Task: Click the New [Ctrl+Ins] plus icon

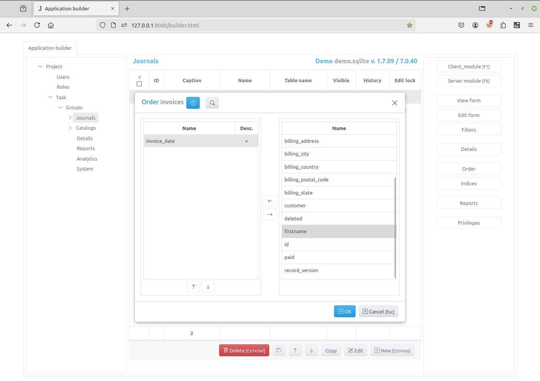Action: click(x=376, y=350)
